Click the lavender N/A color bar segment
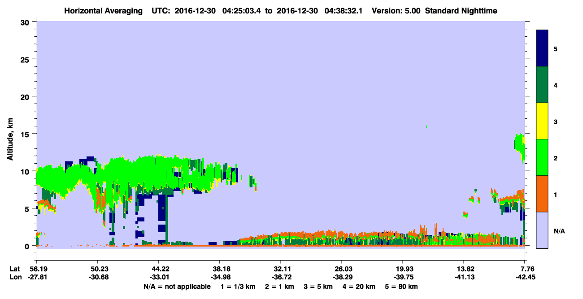 pyautogui.click(x=542, y=230)
